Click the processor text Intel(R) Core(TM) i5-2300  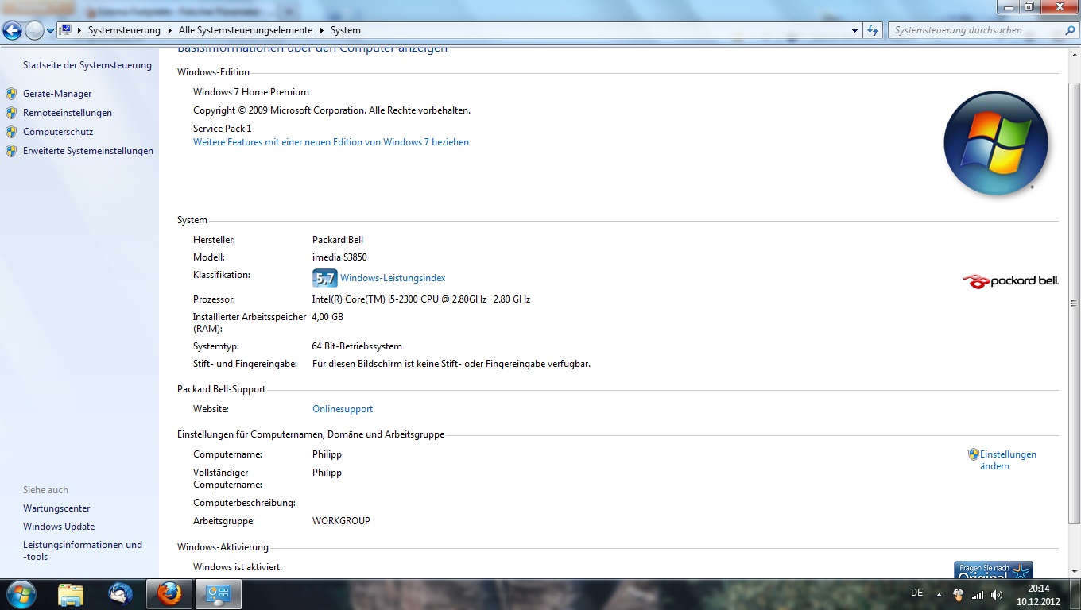(x=421, y=299)
